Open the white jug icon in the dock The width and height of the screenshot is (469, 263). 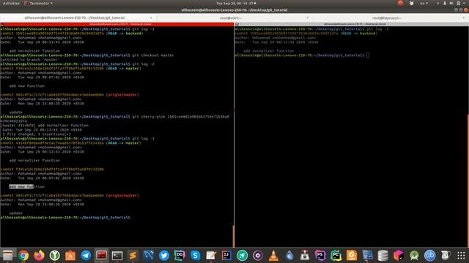pos(446,256)
